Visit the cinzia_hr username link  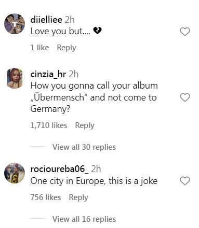point(48,75)
